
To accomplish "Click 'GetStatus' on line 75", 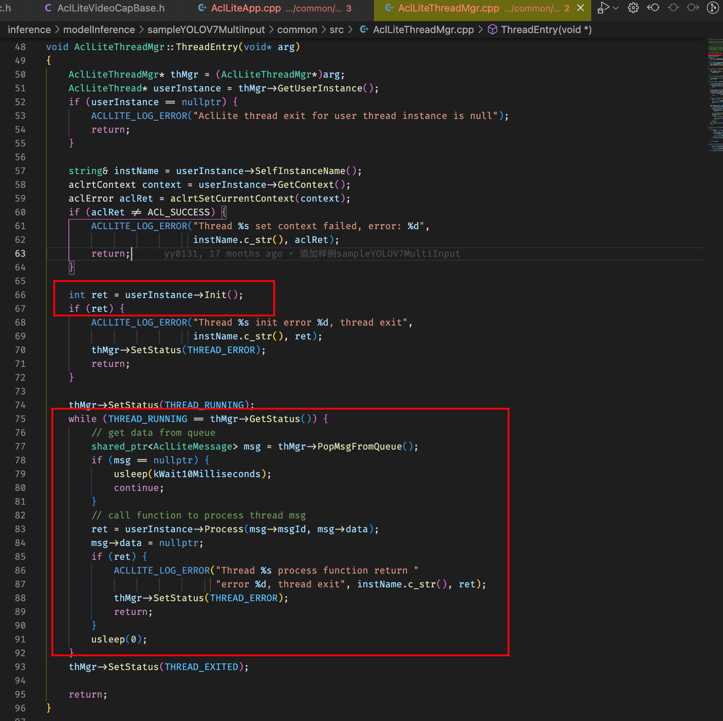I will coord(275,419).
